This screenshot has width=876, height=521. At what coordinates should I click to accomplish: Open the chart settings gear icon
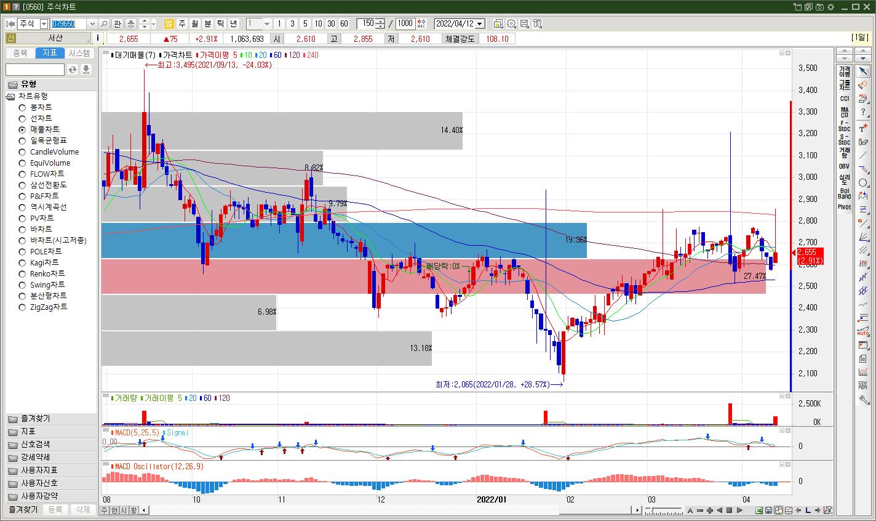point(511,23)
